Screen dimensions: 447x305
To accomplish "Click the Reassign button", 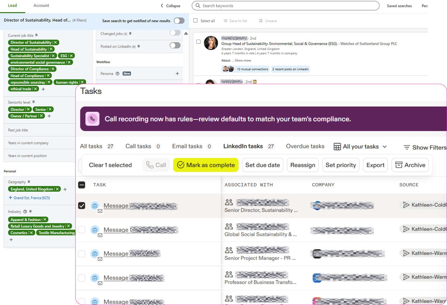I will point(303,165).
